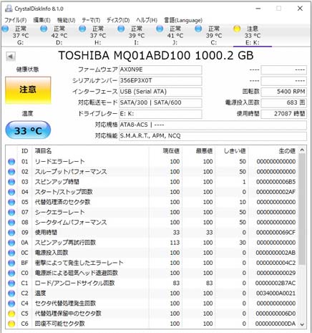312x333 pixels.
Task: Click the serial number field 356EP3X0T
Action: point(160,81)
